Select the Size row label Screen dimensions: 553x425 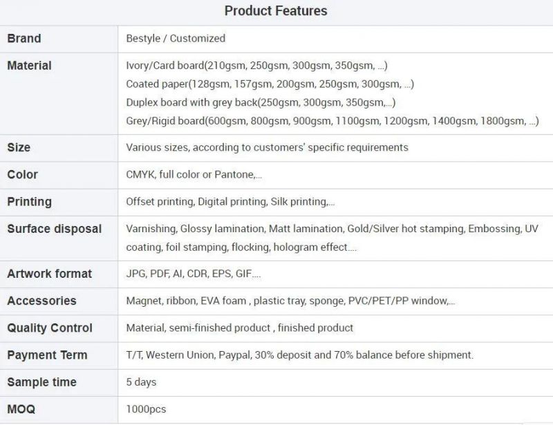click(19, 147)
